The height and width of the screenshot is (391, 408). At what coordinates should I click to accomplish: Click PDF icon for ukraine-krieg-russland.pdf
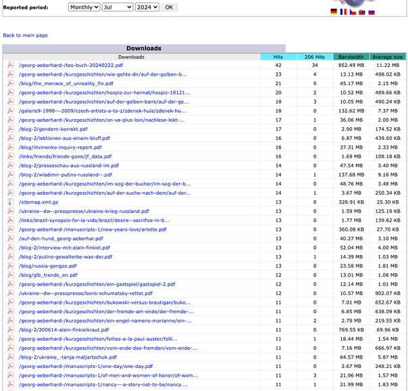click(11, 211)
